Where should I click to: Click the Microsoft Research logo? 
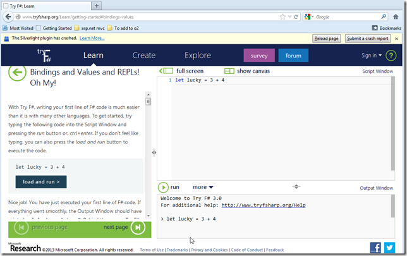click(x=25, y=247)
